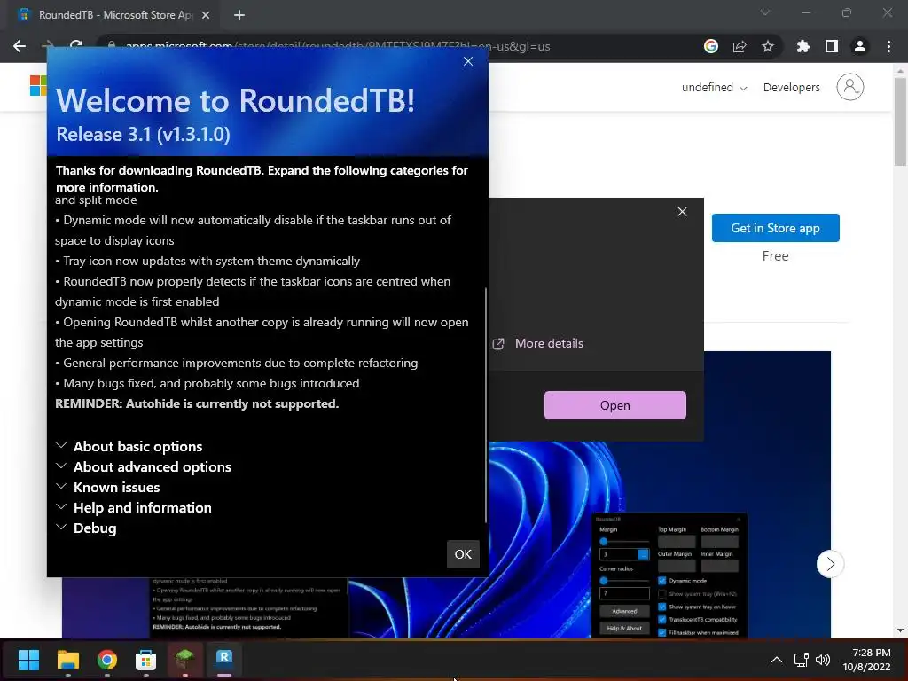908x681 pixels.
Task: Open Microsoft Store from taskbar
Action: [x=146, y=660]
